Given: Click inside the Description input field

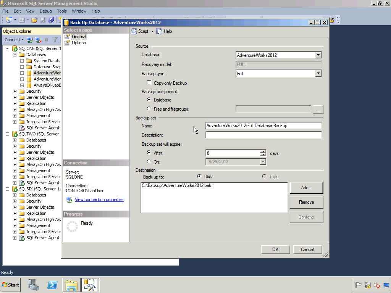Looking at the screenshot, I should coord(263,134).
